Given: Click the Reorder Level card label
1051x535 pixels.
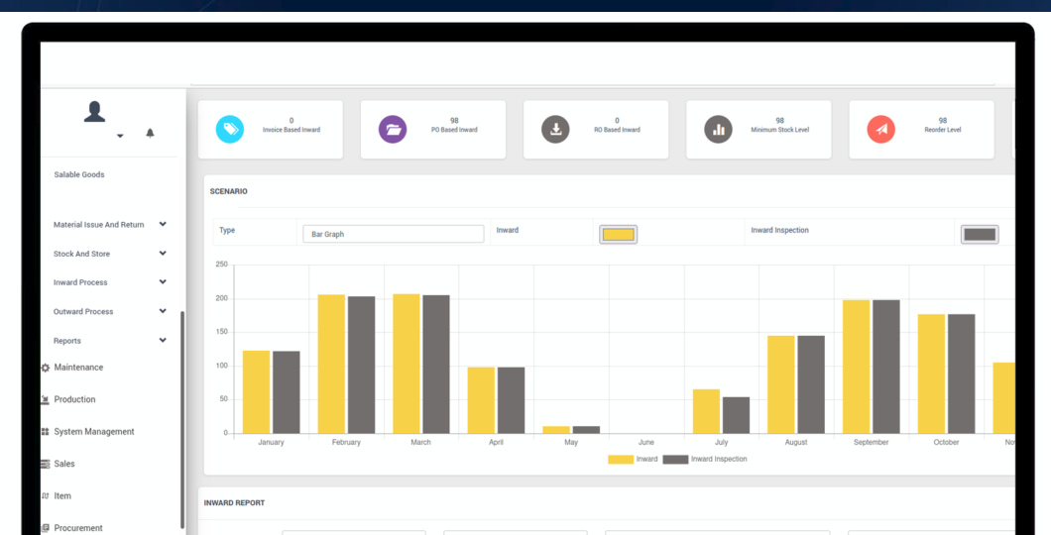Looking at the screenshot, I should 942,130.
